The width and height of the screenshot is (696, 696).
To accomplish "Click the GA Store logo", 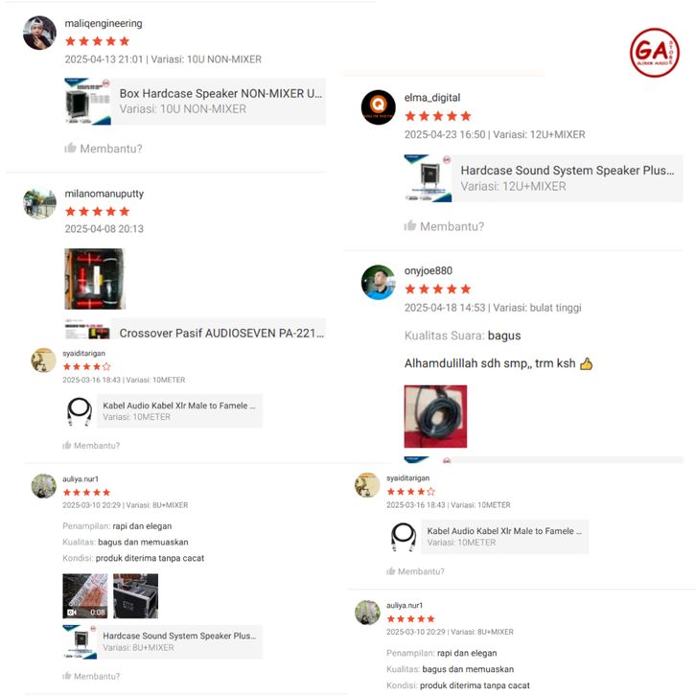I will pyautogui.click(x=654, y=53).
